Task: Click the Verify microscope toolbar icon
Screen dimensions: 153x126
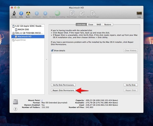Action: pyautogui.click(x=14, y=13)
